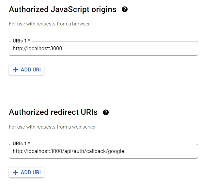Click the http://localhost:3000 origin text

click(x=37, y=48)
